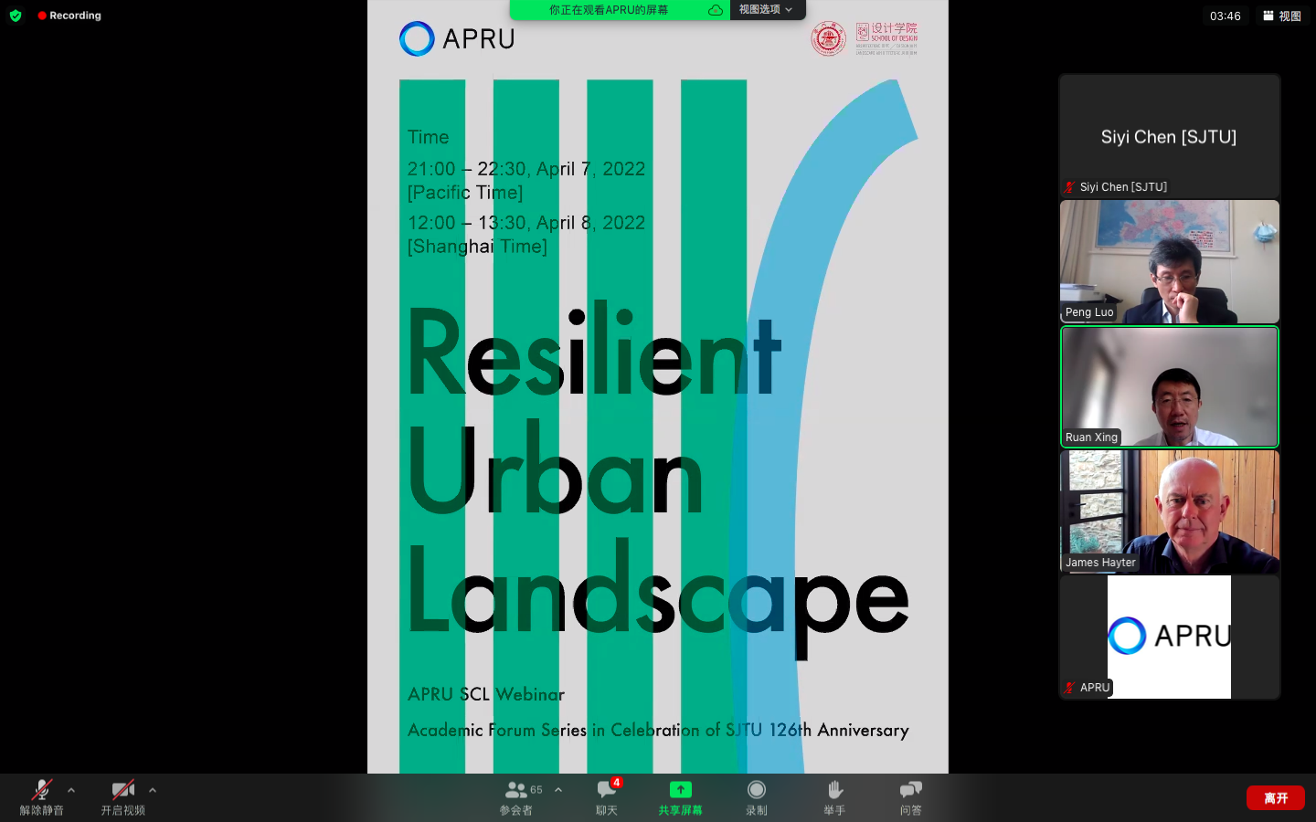
Task: Start recording with the record icon
Action: pos(757,789)
